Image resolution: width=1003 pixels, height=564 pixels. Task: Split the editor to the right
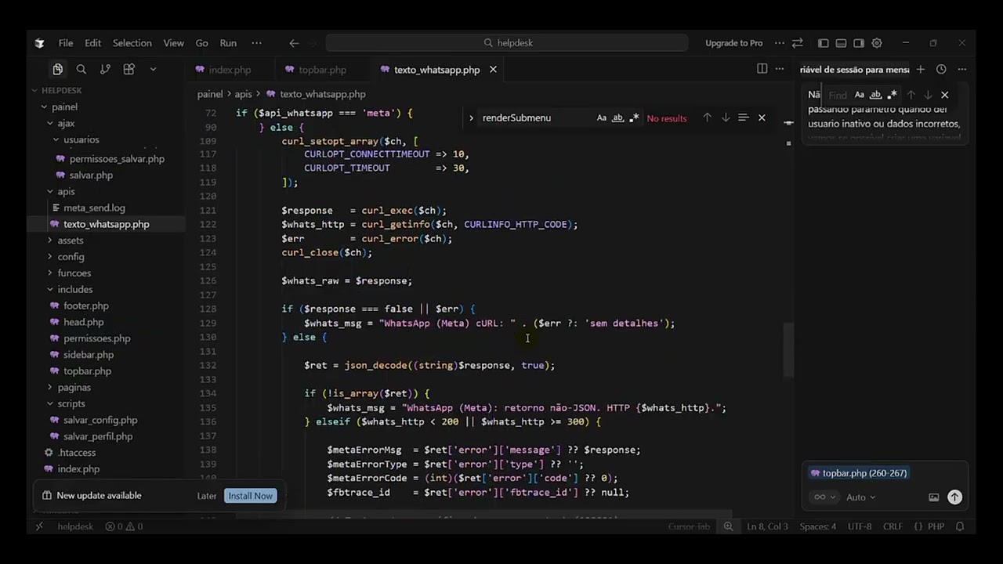762,69
